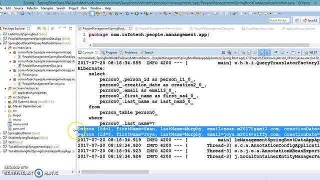
Task: Click the New Java Package toolbar icon
Action: click(110, 13)
